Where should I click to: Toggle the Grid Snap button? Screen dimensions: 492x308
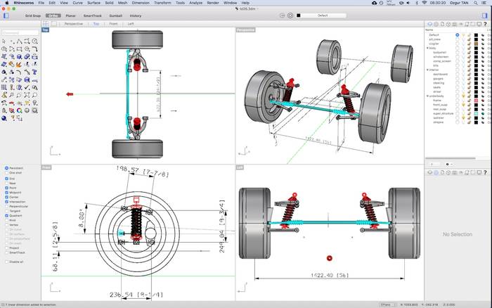(33, 15)
